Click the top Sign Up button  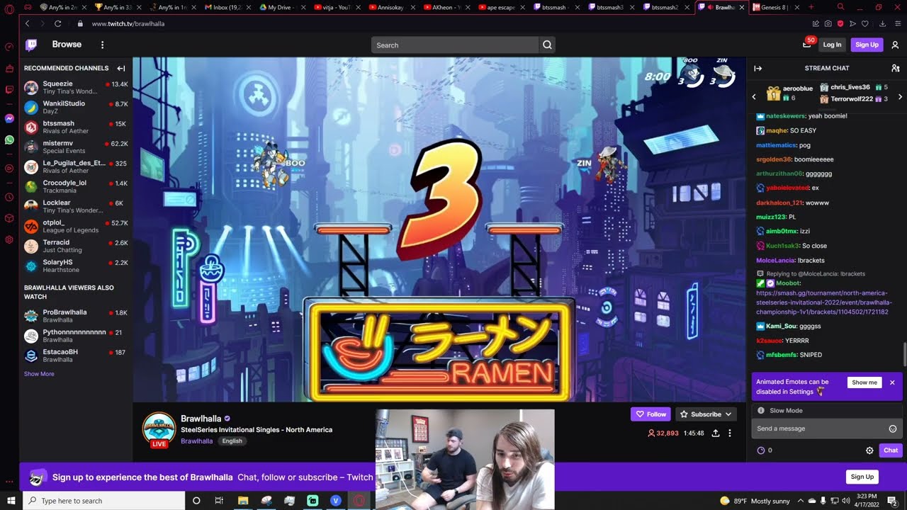pos(867,45)
